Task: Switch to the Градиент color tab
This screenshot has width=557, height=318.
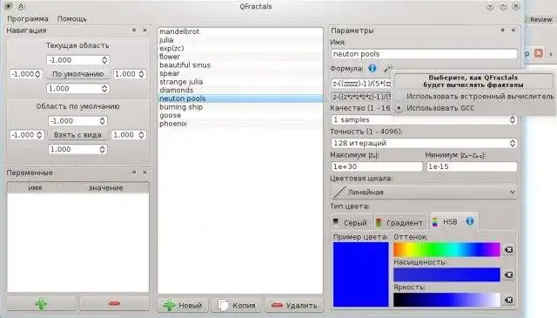Action: click(x=399, y=223)
